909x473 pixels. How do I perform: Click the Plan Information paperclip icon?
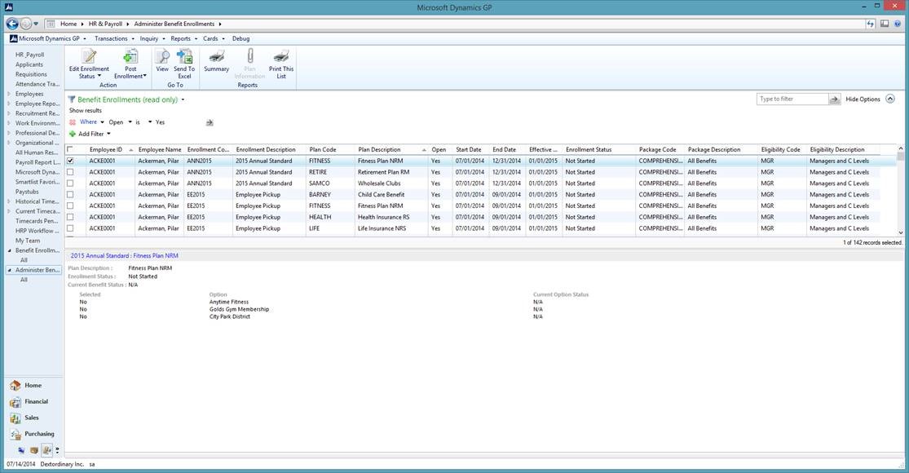(249, 56)
